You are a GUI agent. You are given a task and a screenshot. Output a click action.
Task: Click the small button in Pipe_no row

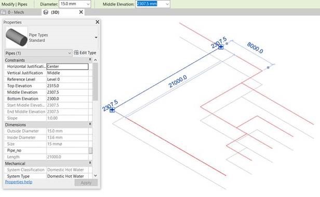point(90,150)
